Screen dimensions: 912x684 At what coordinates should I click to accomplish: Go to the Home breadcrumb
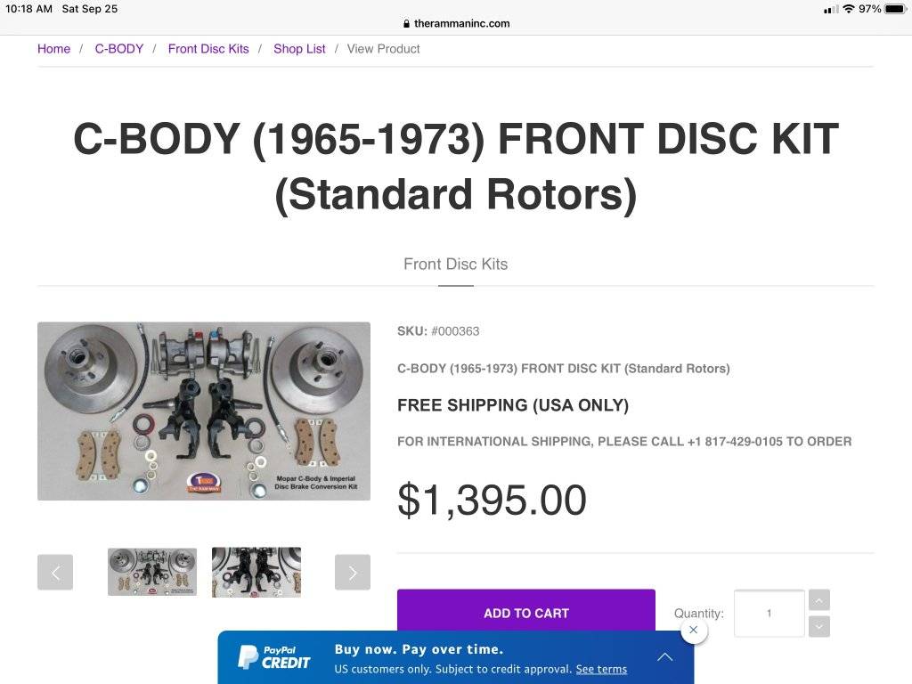pos(53,49)
